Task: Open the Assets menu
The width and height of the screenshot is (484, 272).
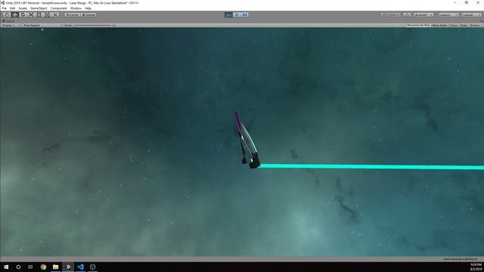Action: pos(23,8)
